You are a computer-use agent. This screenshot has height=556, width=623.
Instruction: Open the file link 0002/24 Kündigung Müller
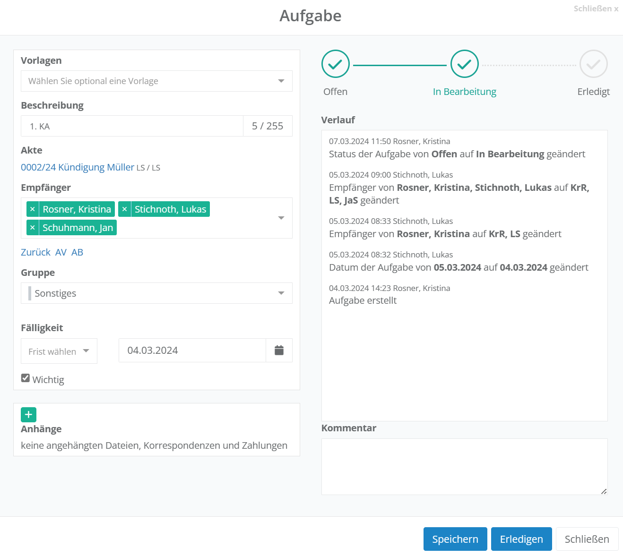[78, 167]
